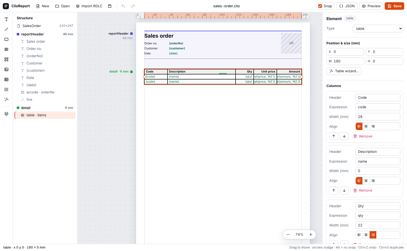The image size is (407, 251).
Task: Set Code column align center
Action: 366,127
